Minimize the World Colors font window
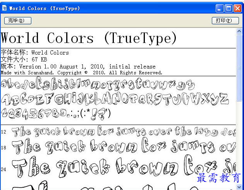The height and width of the screenshot is (190, 244). pos(220,8)
